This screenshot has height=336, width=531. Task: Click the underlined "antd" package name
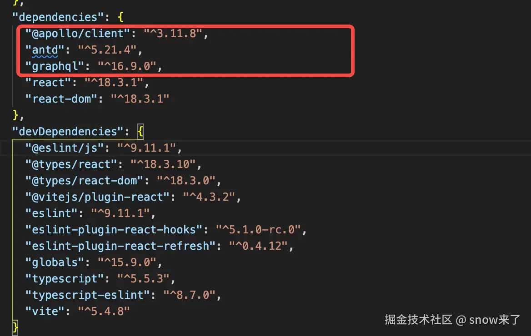click(45, 50)
